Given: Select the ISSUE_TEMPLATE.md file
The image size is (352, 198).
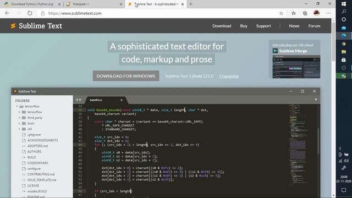Looking at the screenshot, I should pos(42,180).
